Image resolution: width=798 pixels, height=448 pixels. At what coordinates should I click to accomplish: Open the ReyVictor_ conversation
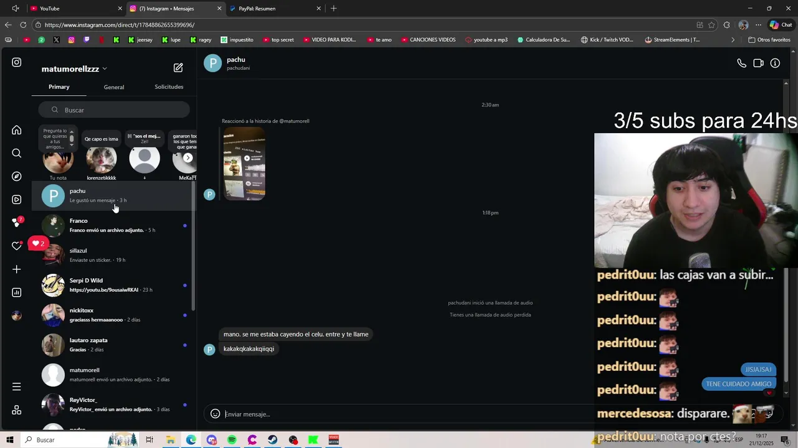point(113,404)
